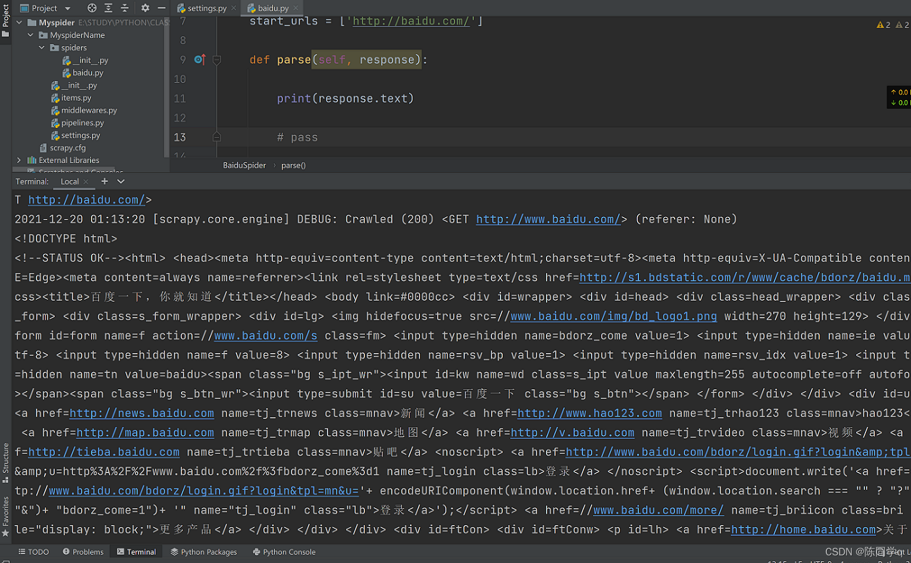Close the settings.py tab
The height and width of the screenshot is (563, 911).
[x=234, y=8]
